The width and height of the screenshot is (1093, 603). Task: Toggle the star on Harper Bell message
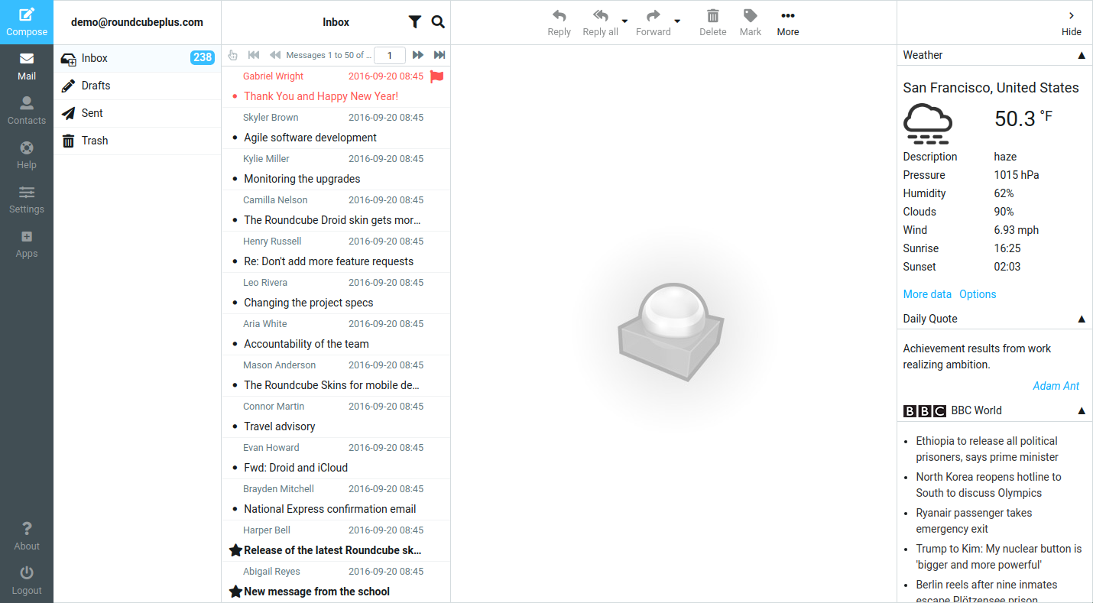tap(236, 550)
